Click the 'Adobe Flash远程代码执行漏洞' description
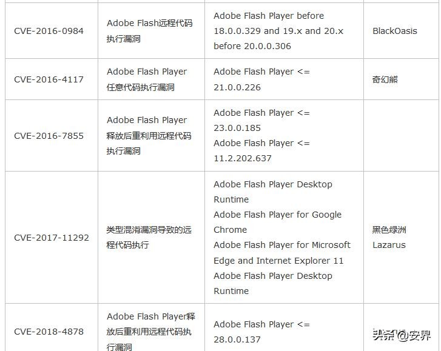The image size is (441, 351). [x=150, y=31]
